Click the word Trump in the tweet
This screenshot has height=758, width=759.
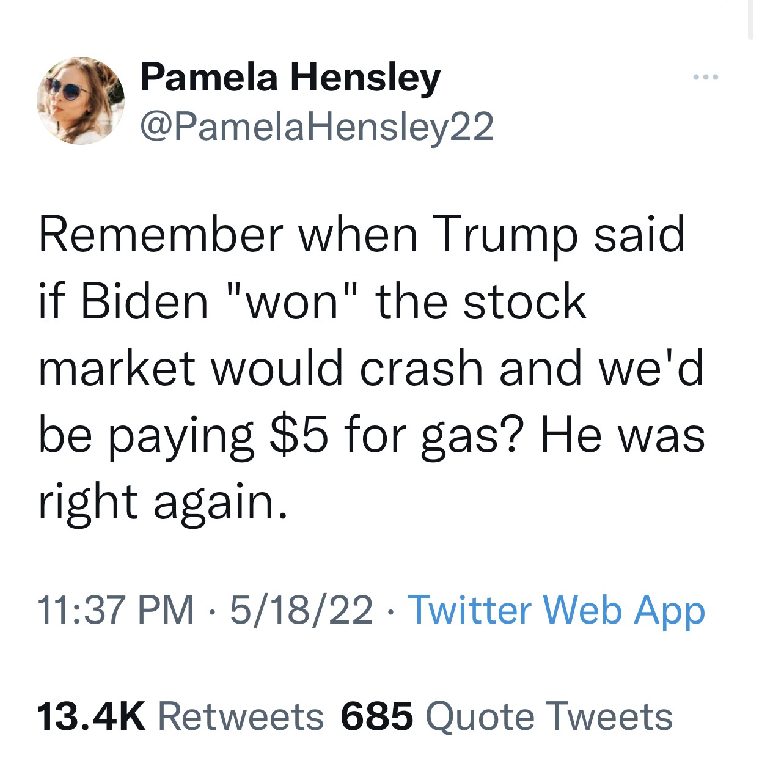(x=505, y=236)
